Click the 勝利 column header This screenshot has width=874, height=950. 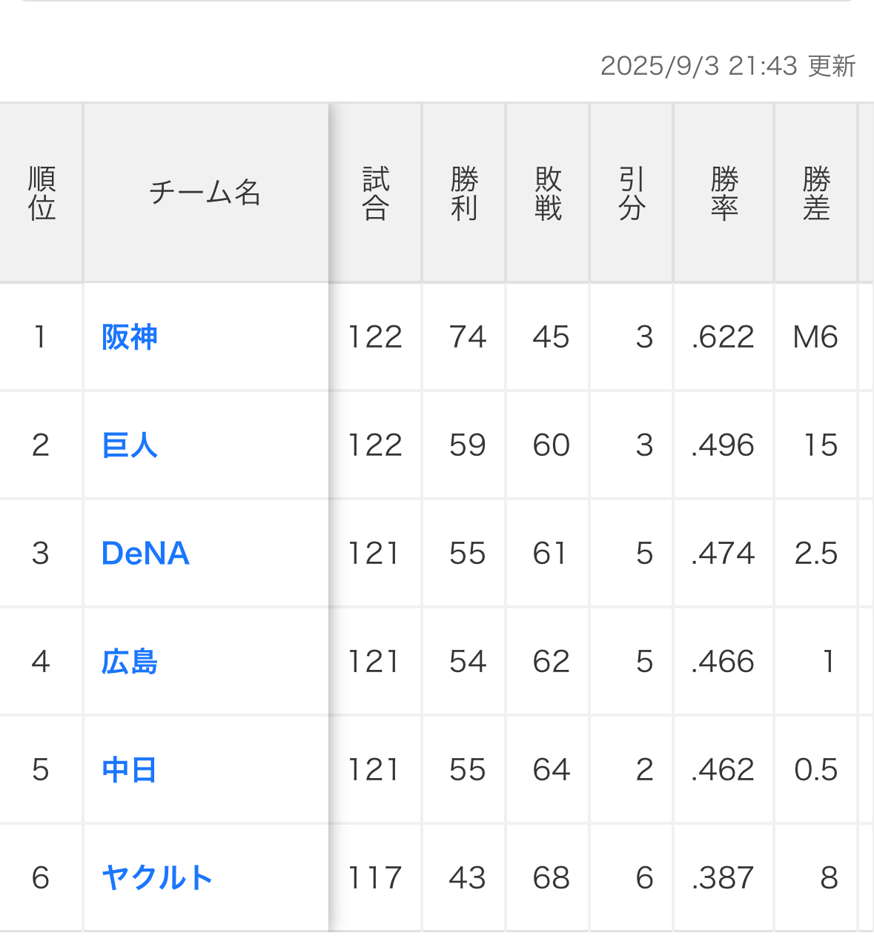pyautogui.click(x=464, y=193)
